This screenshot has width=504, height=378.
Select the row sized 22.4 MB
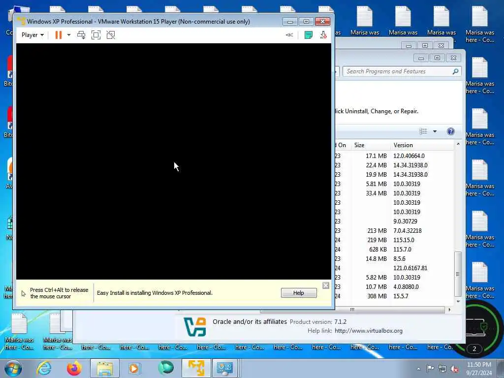pyautogui.click(x=394, y=165)
